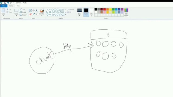Choose the Rounded rectangle shape
The height and width of the screenshot is (97, 173).
[x=58, y=10]
